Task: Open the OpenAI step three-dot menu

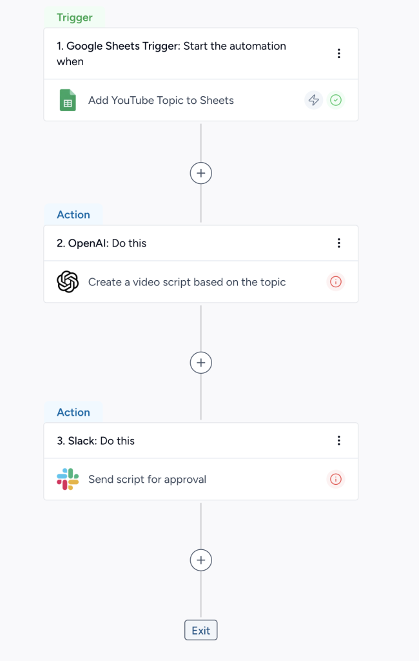Action: pos(339,243)
